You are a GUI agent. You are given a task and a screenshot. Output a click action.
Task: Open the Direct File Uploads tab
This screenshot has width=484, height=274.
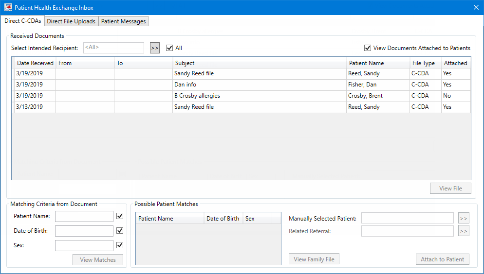(71, 21)
